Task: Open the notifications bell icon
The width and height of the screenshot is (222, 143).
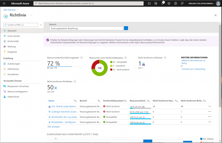Action: (x=162, y=3)
